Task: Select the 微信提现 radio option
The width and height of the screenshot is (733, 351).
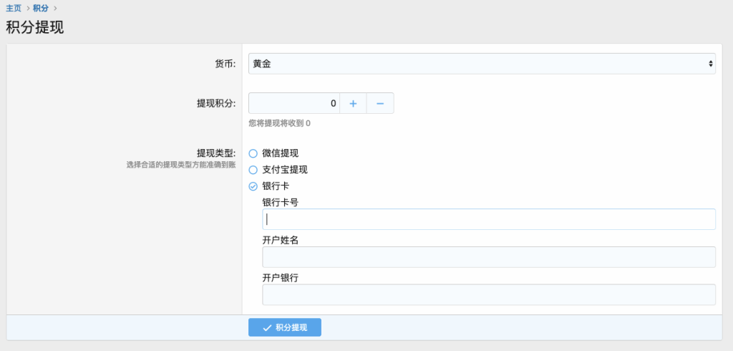Action: (x=253, y=153)
